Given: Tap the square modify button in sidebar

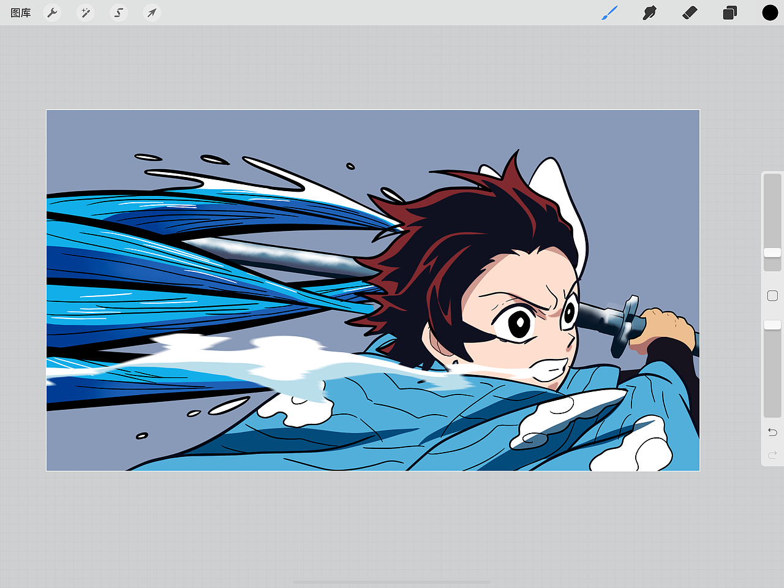Looking at the screenshot, I should point(772,296).
